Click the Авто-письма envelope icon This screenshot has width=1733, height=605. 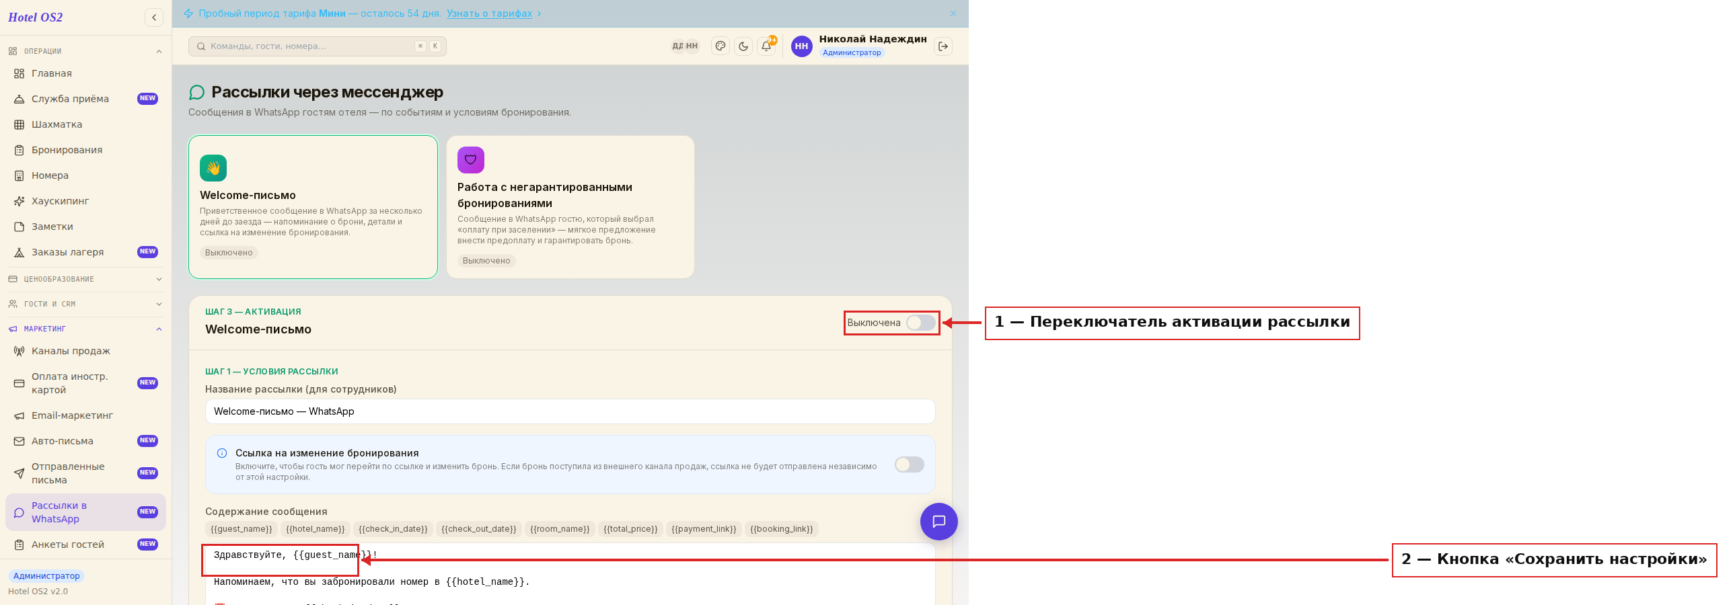[x=19, y=441]
